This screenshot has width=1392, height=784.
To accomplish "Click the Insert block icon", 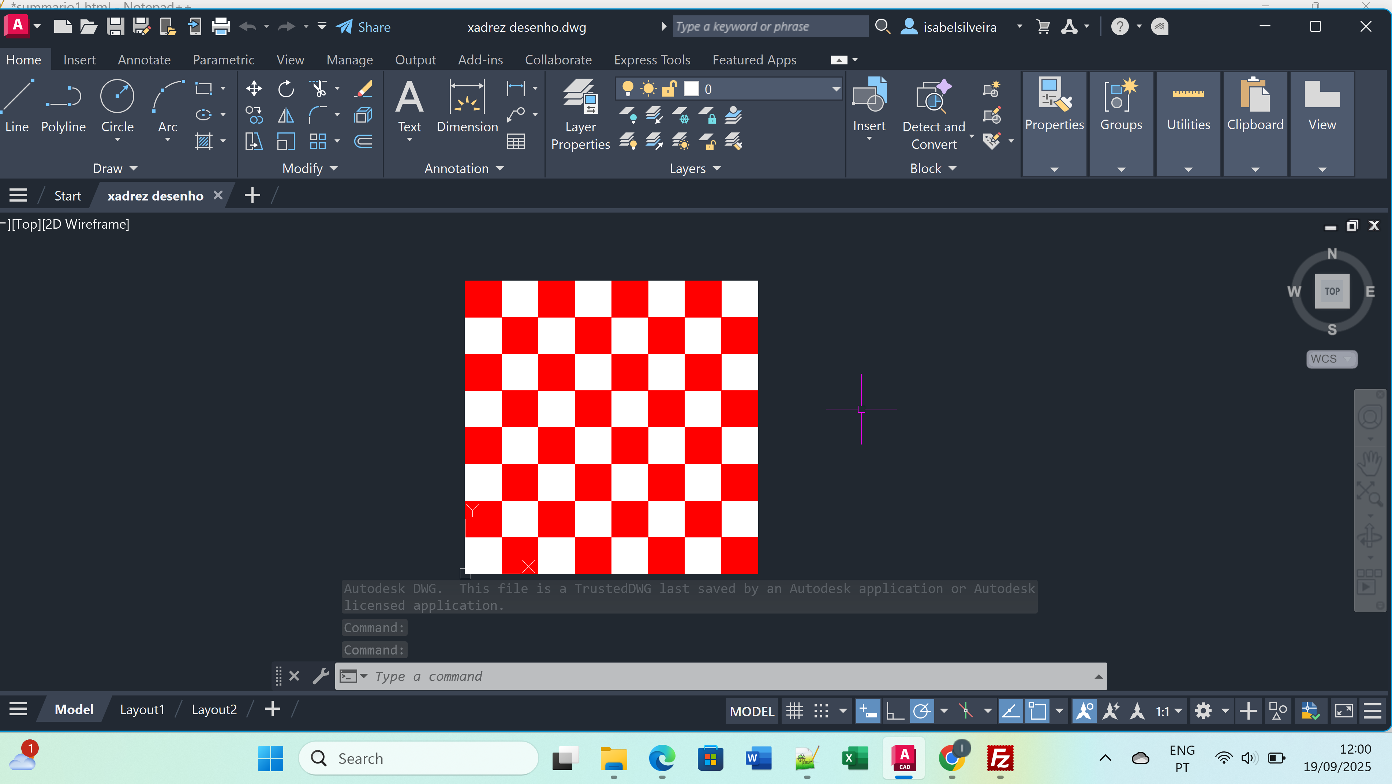I will click(869, 105).
